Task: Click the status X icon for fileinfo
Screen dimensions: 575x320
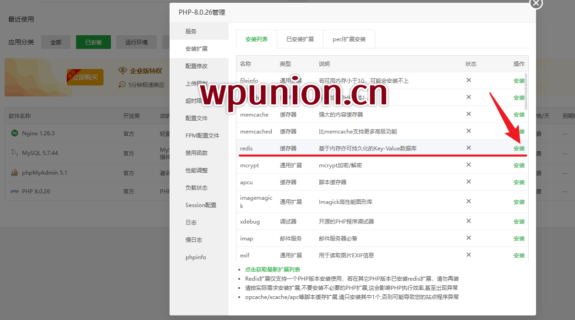Action: pos(469,80)
